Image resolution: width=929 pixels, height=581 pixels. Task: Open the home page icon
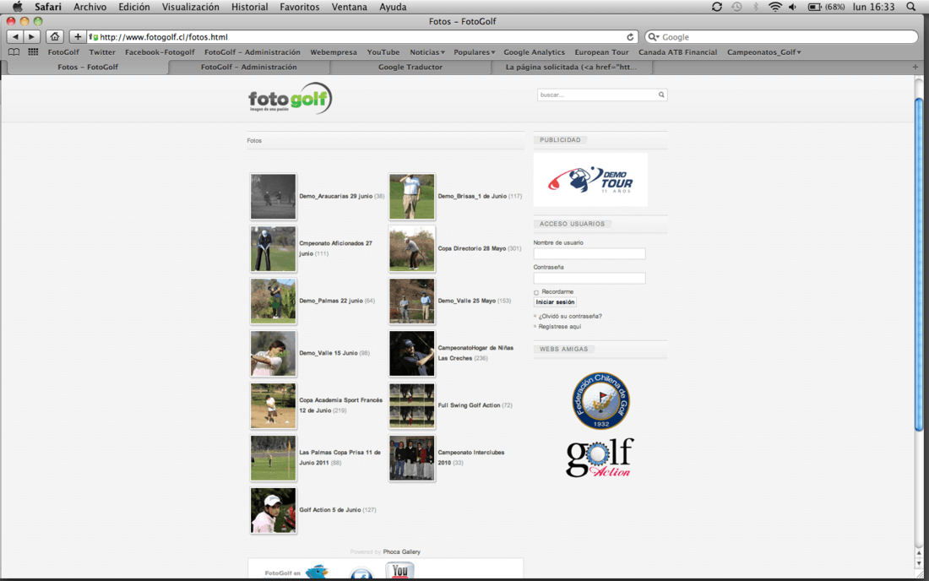tap(55, 36)
